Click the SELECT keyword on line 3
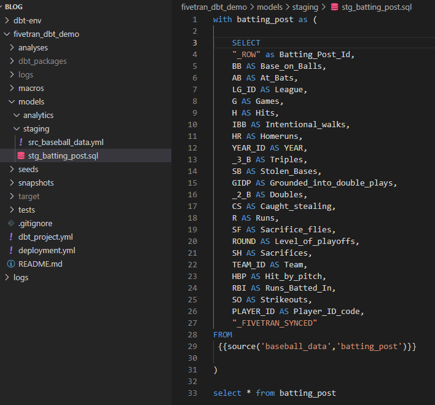This screenshot has height=405, width=435. coord(246,43)
